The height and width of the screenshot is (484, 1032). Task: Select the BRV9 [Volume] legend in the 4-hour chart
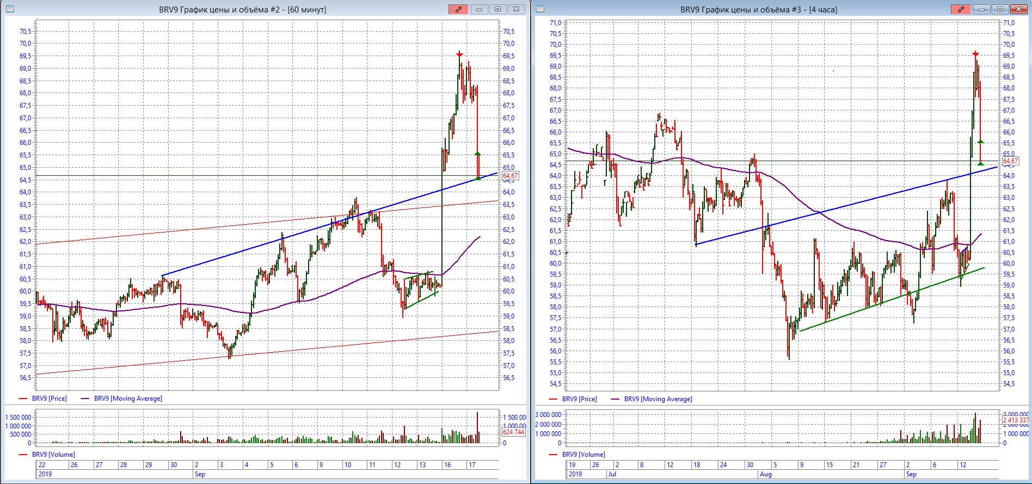[583, 455]
